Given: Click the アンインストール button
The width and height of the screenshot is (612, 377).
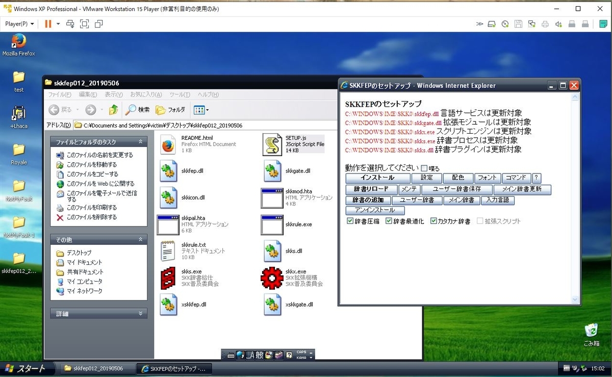Looking at the screenshot, I should 375,210.
